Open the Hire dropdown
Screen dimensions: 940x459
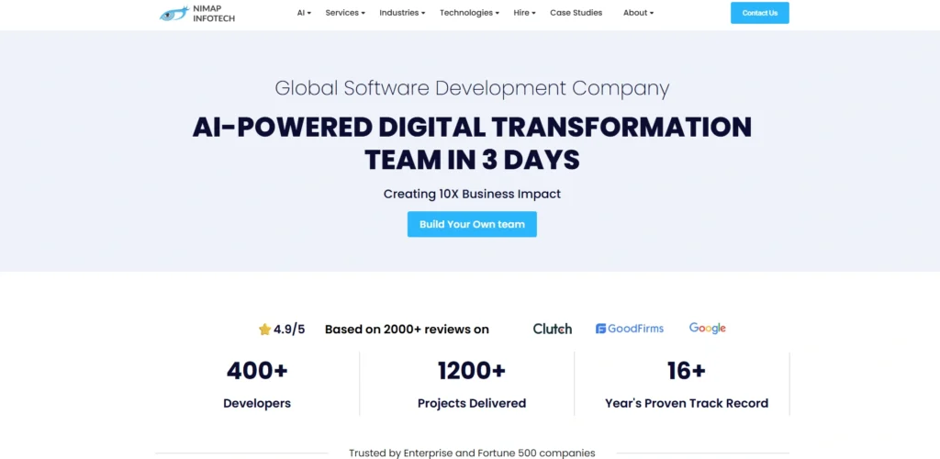[x=524, y=13]
